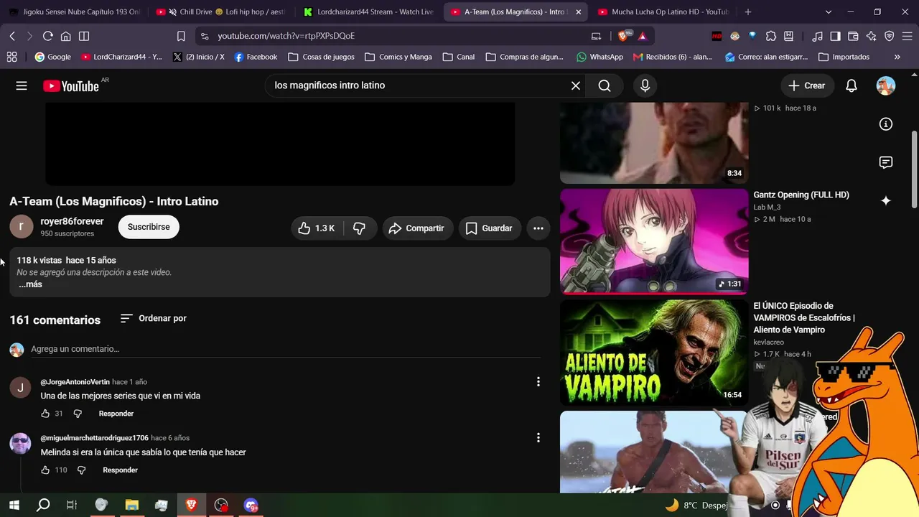Open Windows taskbar search
The height and width of the screenshot is (517, 919).
(43, 506)
